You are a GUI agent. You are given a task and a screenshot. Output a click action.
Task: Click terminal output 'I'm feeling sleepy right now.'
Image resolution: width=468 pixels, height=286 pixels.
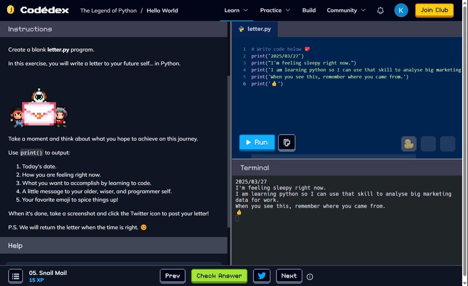tap(280, 188)
